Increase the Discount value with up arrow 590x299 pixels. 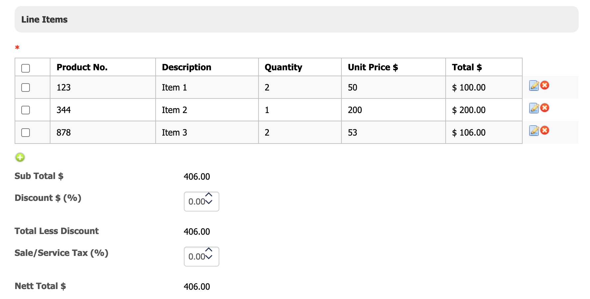209,195
